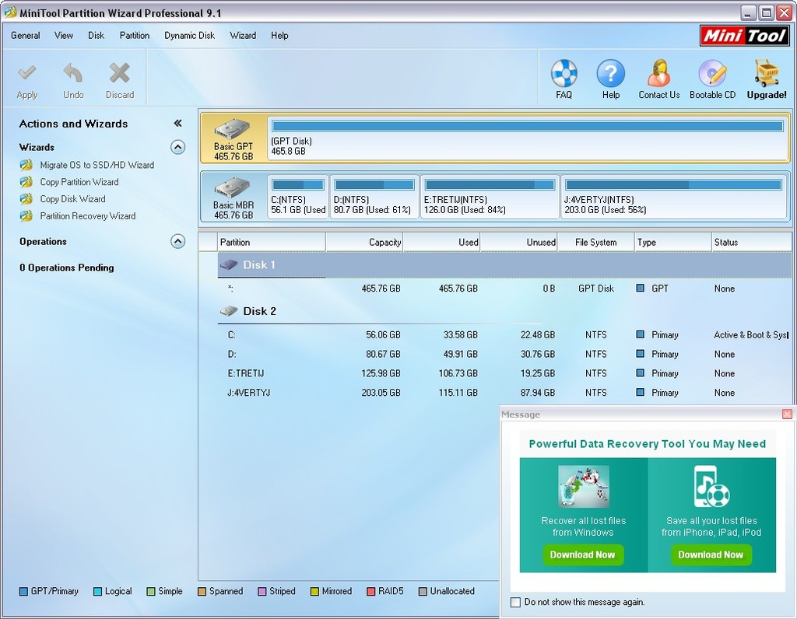Sort by the Partition column header
This screenshot has width=797, height=619.
(272, 242)
